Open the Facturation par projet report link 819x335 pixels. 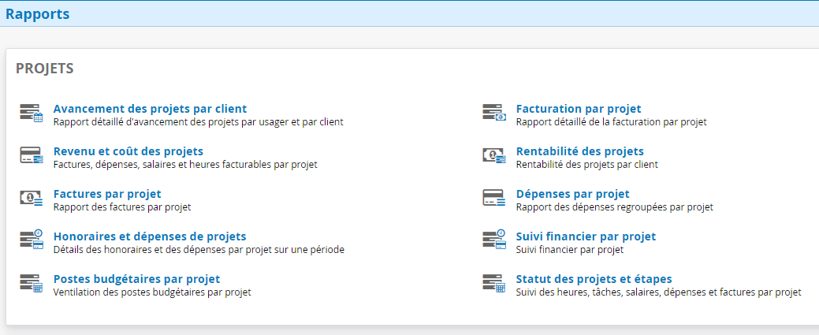(578, 109)
